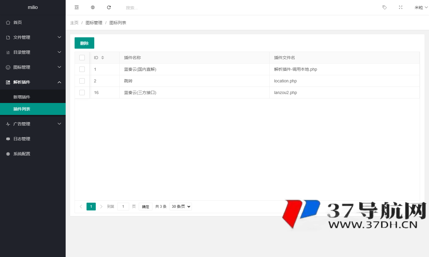429x257 pixels.
Task: Click the globe website icon in header
Action: tap(93, 7)
